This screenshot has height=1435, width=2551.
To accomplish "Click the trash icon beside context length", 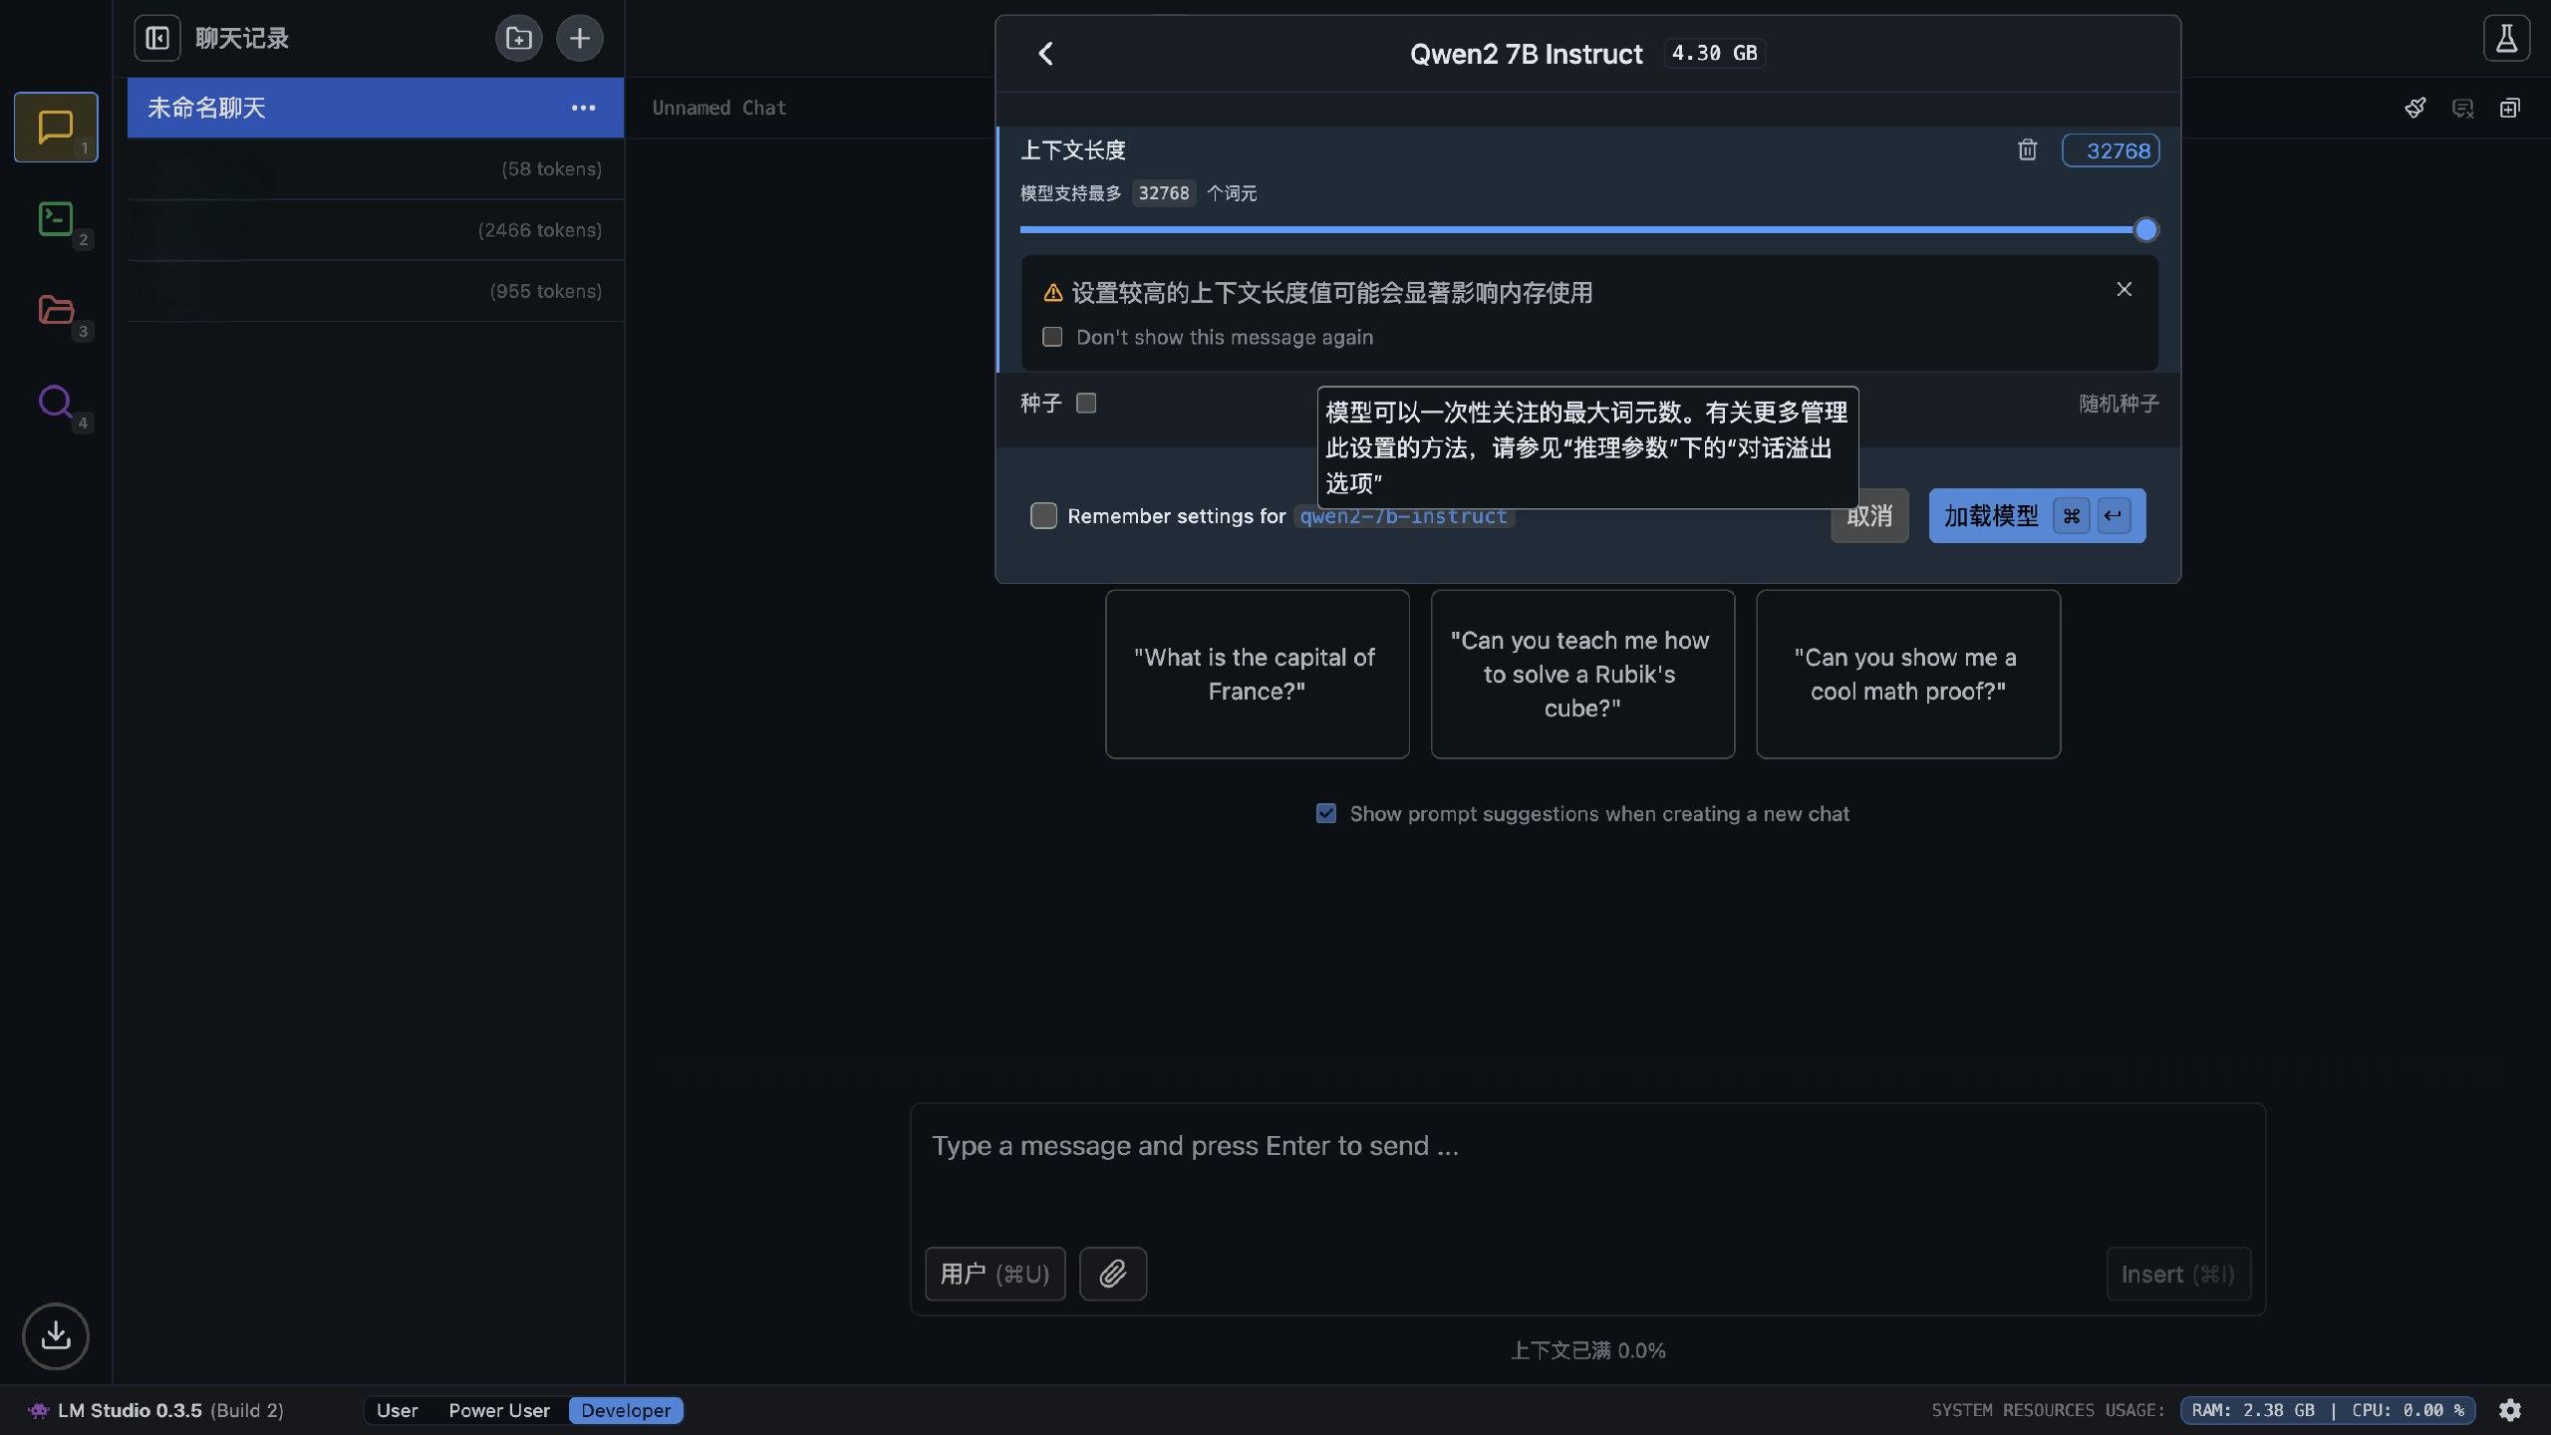I will coord(2027,150).
